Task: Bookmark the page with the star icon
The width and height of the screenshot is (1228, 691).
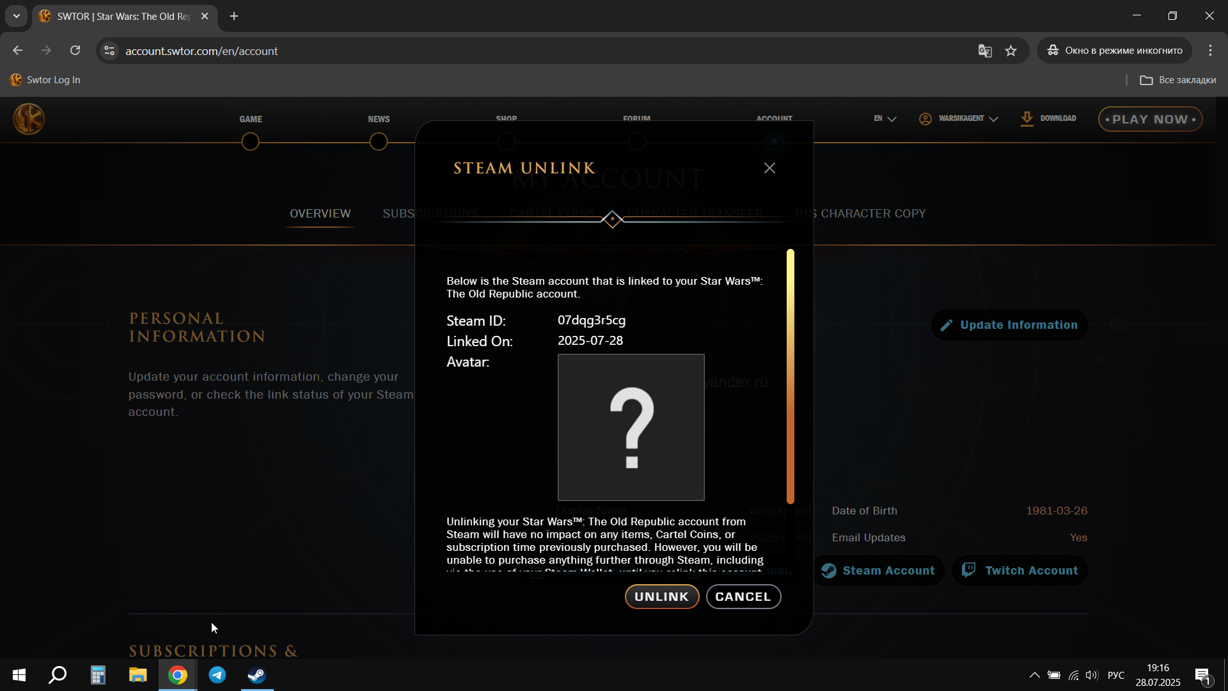Action: [x=1011, y=51]
